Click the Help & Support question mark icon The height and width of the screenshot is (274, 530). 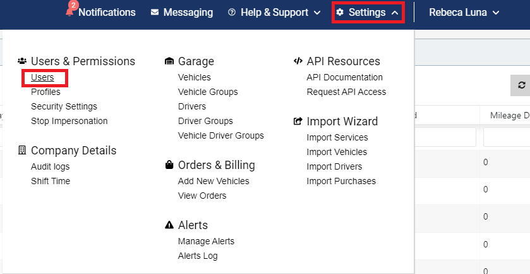232,13
